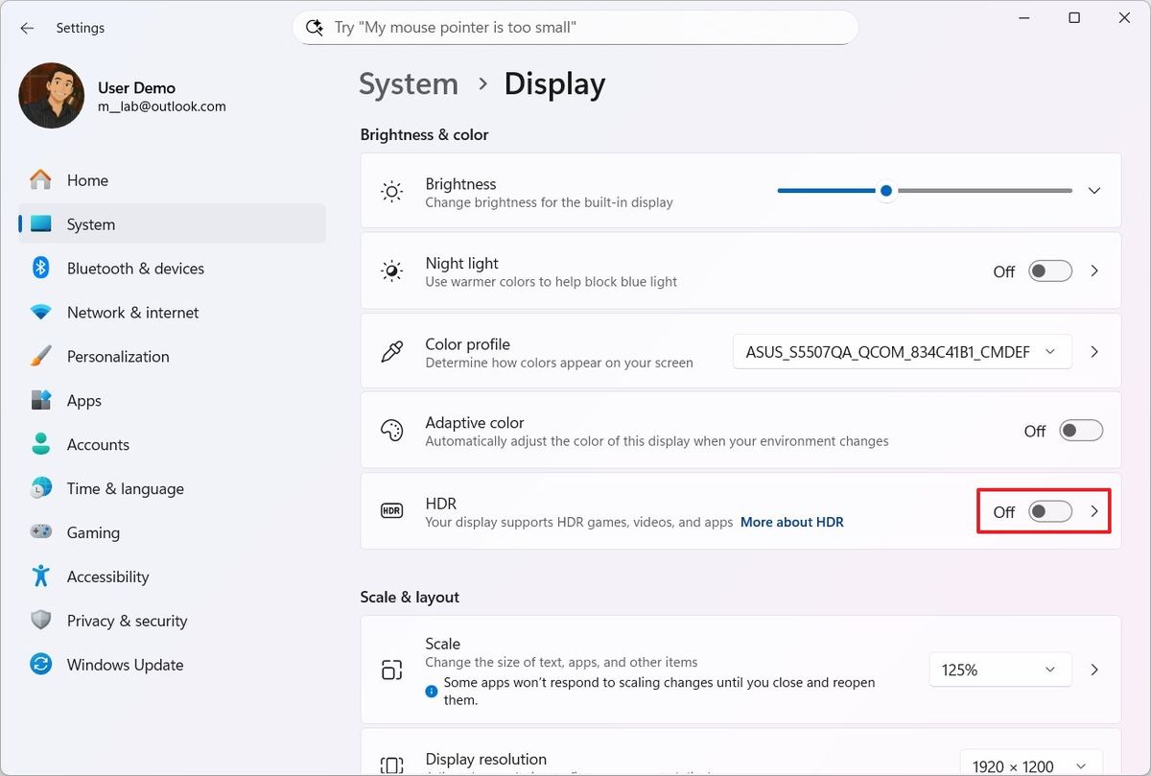The width and height of the screenshot is (1151, 776).
Task: Open the Scale percentage dropdown
Action: [999, 669]
